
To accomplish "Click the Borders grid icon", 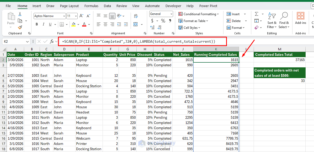I will pos(62,24).
